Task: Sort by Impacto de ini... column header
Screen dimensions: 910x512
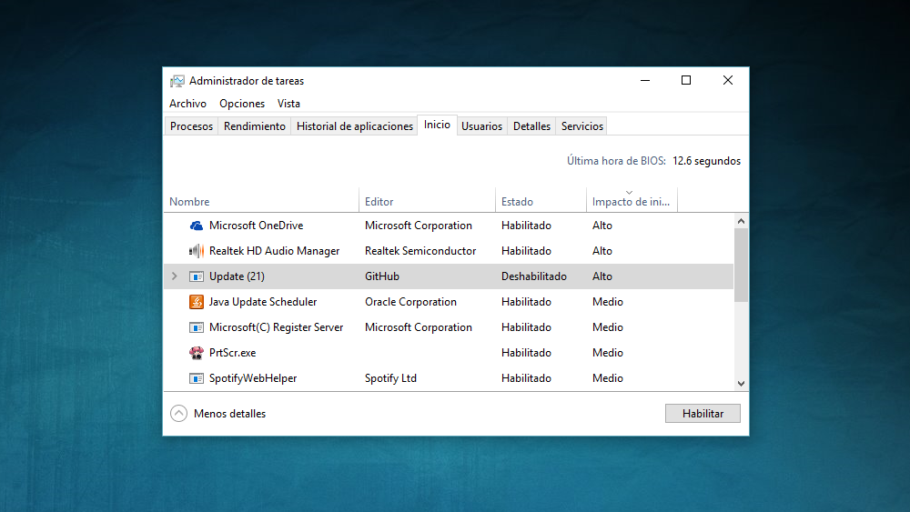Action: point(632,201)
